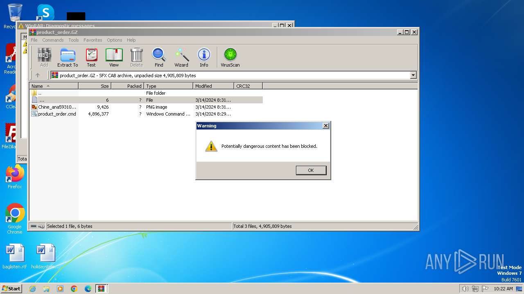Sort by the Type column header
Screen dimensions: 524x294
point(168,86)
